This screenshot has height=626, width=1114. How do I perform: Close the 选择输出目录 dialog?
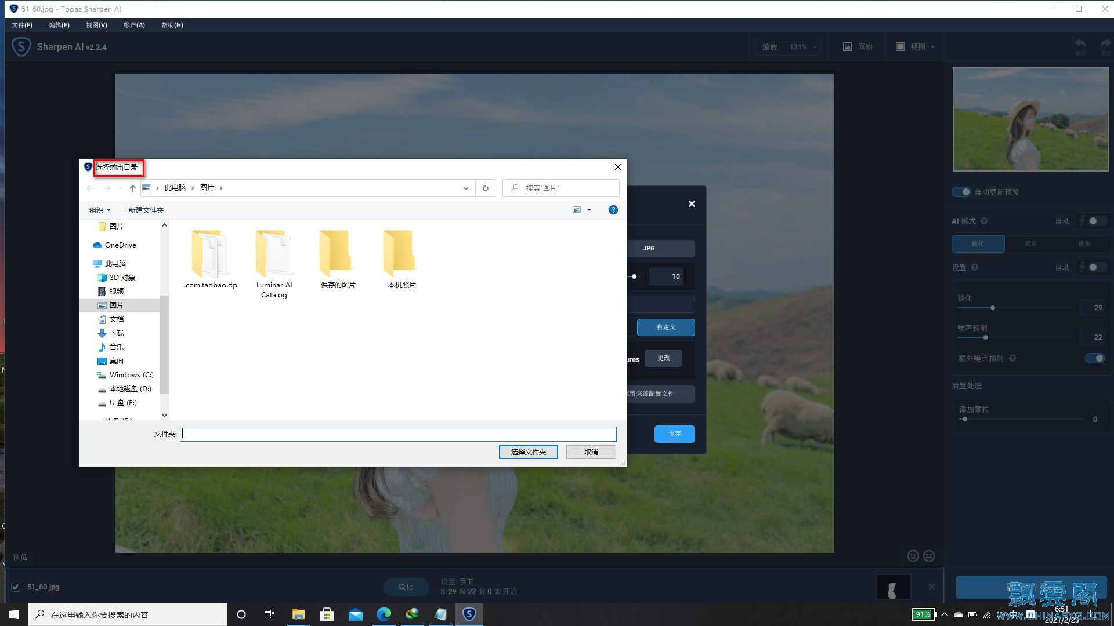click(x=618, y=167)
